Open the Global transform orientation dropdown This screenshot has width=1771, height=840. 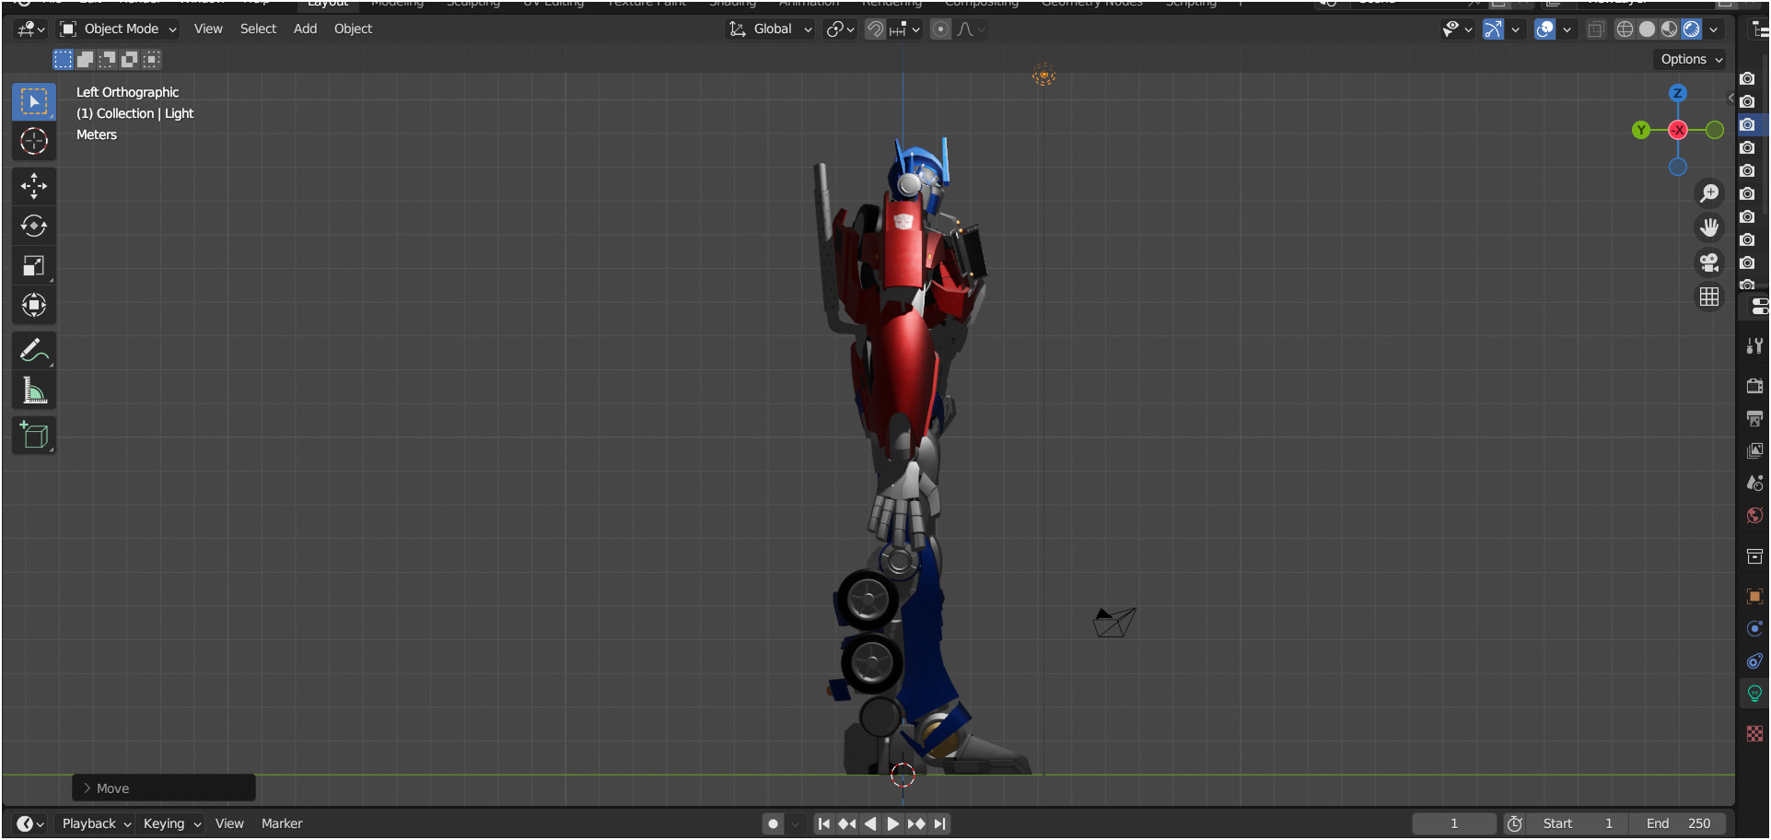[x=771, y=29]
